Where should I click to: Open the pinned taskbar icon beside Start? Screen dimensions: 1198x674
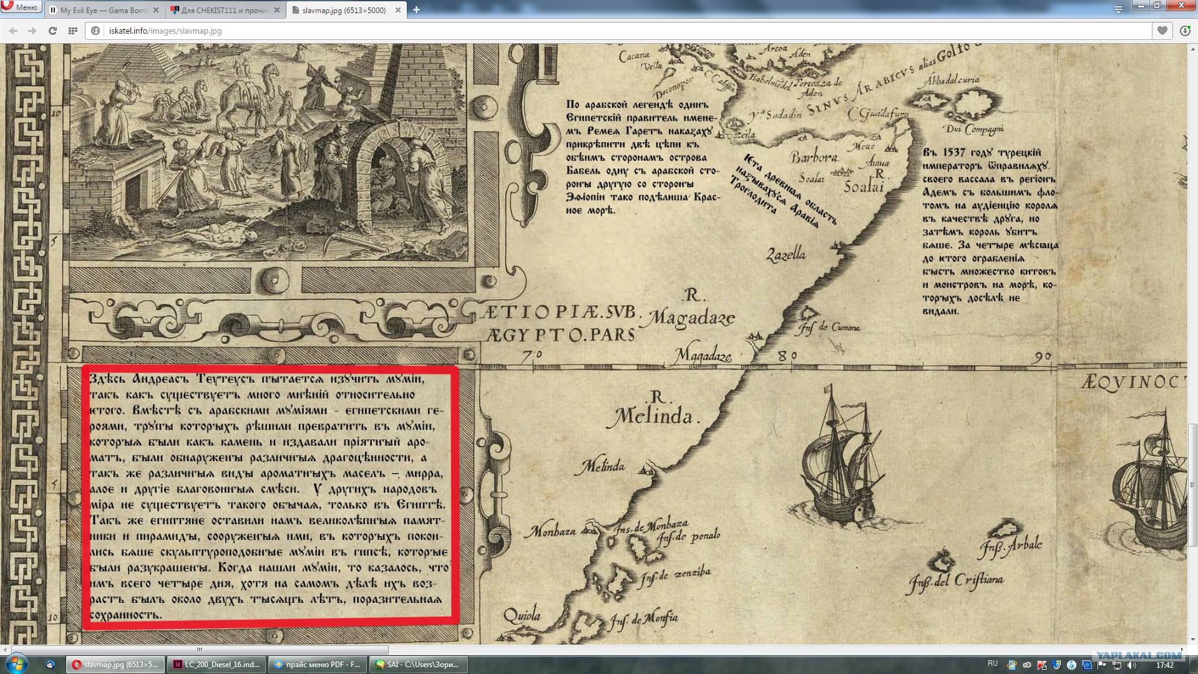click(x=51, y=665)
